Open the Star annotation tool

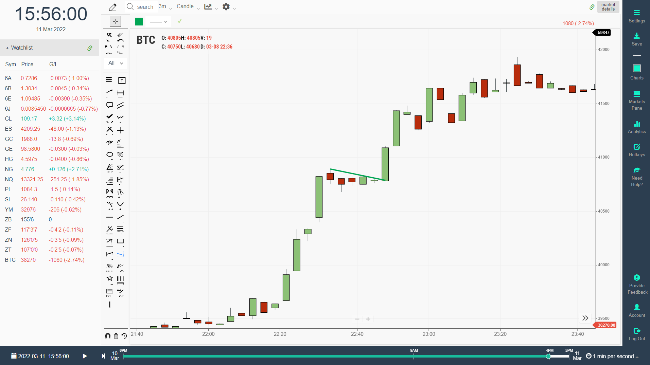(x=109, y=279)
